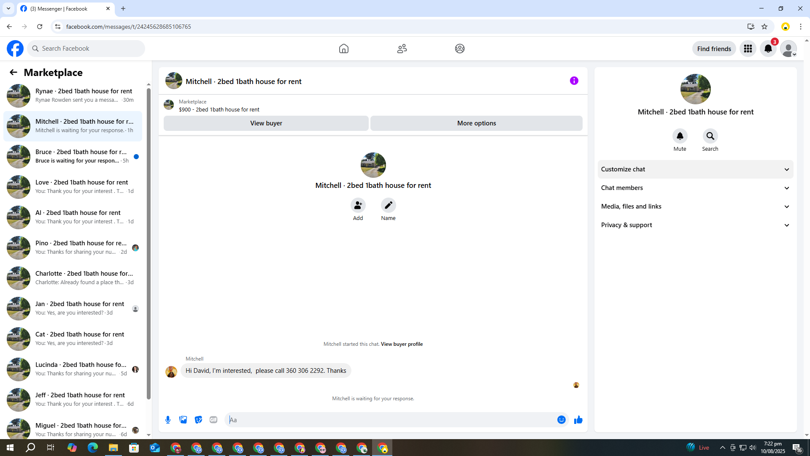Open the View buyer profile link

point(402,344)
